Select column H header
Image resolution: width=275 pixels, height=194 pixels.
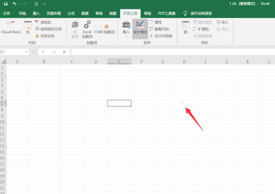pyautogui.click(x=184, y=61)
